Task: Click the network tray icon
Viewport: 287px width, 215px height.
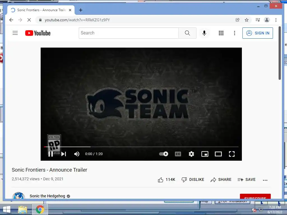Action: click(261, 209)
